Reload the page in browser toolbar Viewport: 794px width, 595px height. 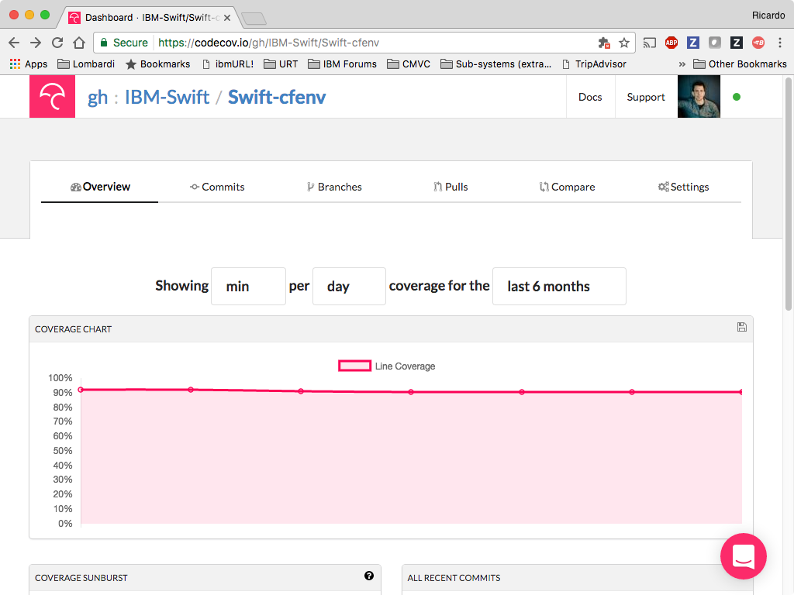point(57,43)
